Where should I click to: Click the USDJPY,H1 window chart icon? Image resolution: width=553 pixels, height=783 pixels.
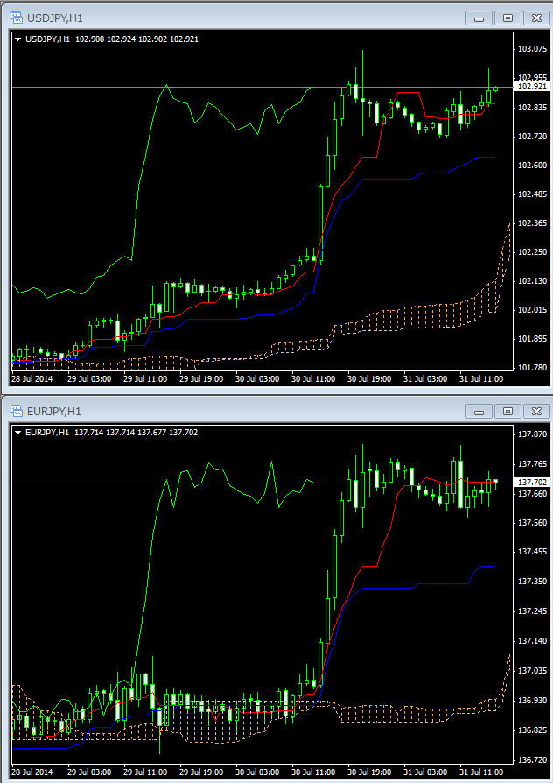click(x=17, y=18)
